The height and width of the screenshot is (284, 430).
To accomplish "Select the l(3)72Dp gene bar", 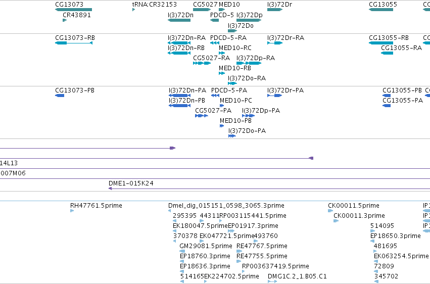I will tap(249, 20).
